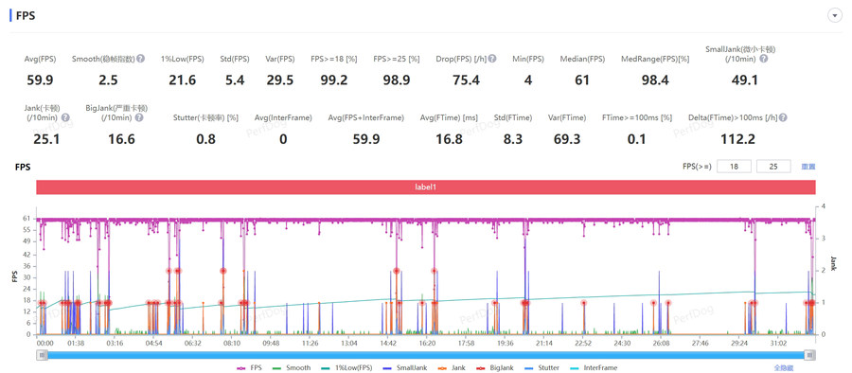
Task: Collapse the FPS panel with dropdown arrow
Action: (835, 16)
